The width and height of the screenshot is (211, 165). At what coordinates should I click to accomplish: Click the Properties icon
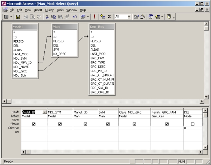pyautogui.click(x=136, y=17)
